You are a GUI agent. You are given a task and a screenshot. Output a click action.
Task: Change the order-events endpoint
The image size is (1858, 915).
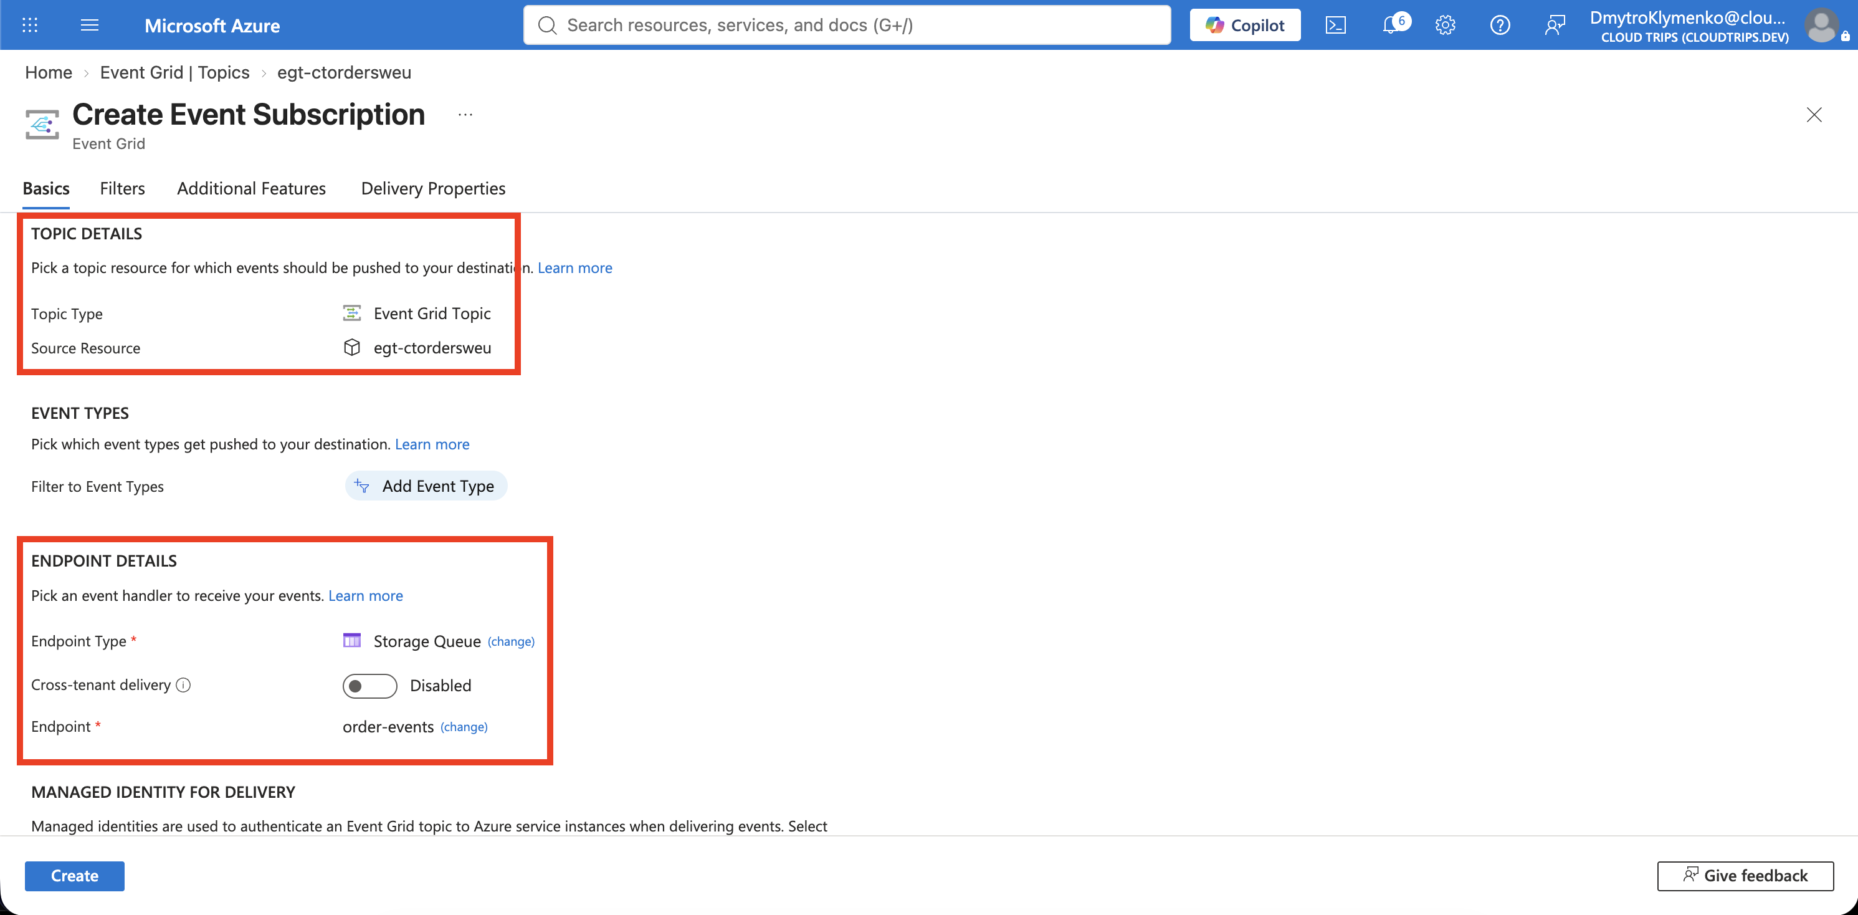tap(464, 727)
